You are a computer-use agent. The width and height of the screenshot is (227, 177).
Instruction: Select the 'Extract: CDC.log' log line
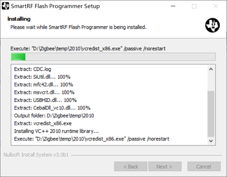[33, 69]
